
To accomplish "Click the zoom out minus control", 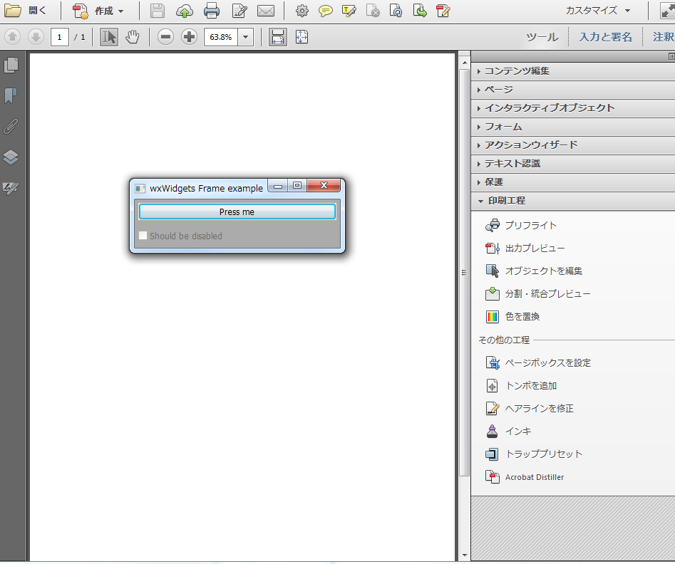I will (x=165, y=37).
